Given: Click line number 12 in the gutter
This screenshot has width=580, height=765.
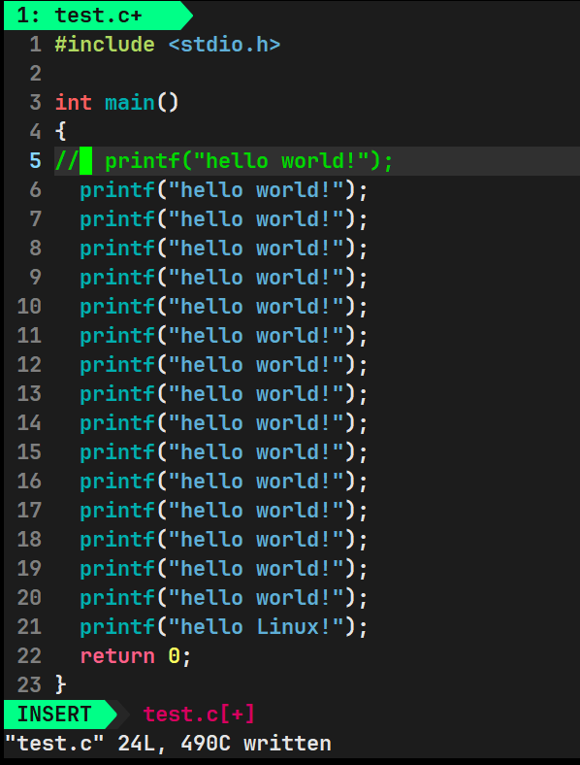Looking at the screenshot, I should (29, 365).
